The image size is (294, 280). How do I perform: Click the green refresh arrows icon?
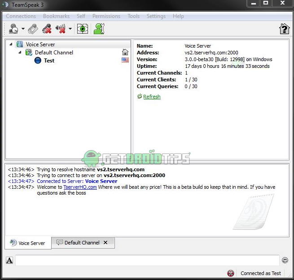tap(139, 96)
